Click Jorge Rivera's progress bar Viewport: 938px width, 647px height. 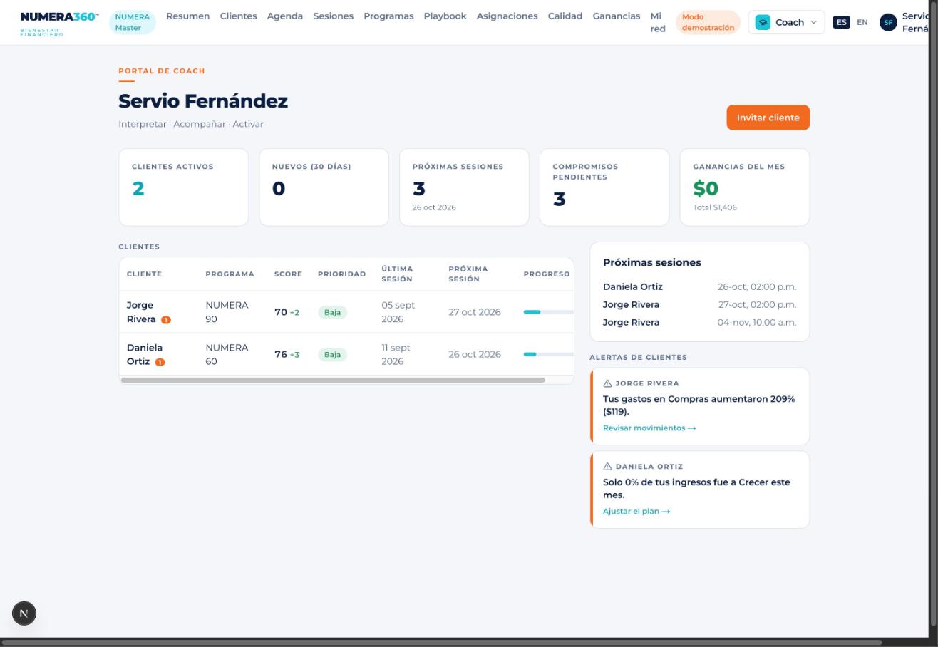pos(548,312)
